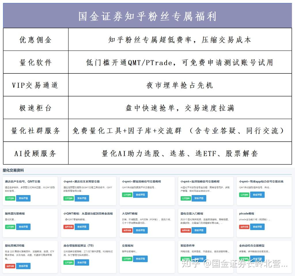
Task: 查看详情 for 高仓增强智能算法（T0）
Action: click(82, 262)
